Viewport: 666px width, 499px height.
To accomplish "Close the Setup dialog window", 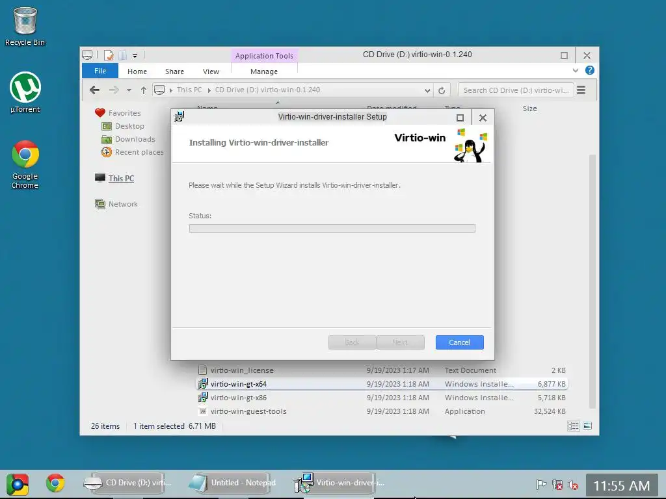I will [483, 118].
